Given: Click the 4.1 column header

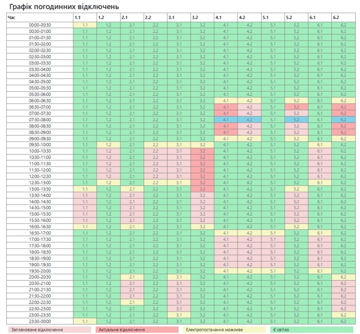Looking at the screenshot, I should click(218, 18).
